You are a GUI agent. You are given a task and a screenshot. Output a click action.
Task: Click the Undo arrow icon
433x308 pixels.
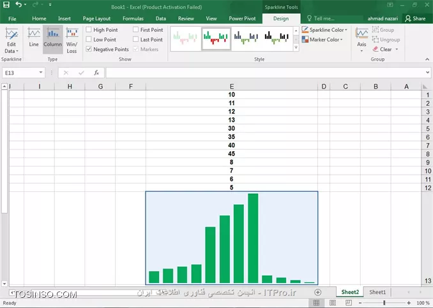point(19,5)
